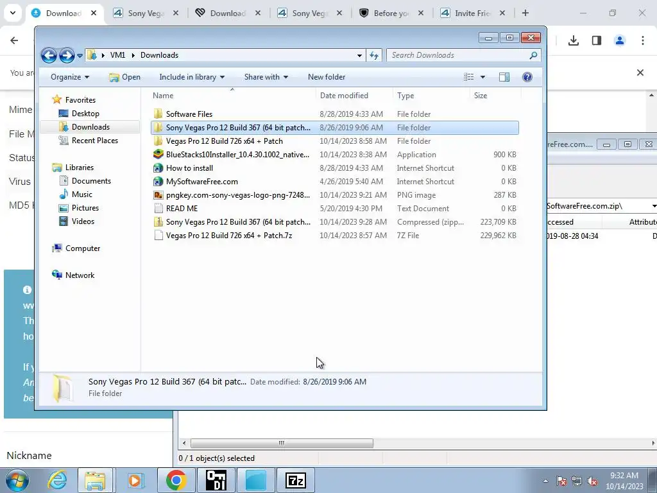Image resolution: width=657 pixels, height=493 pixels.
Task: Open the Windows Start button
Action: pos(17,480)
